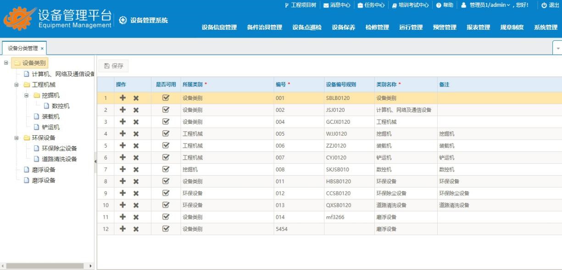The height and width of the screenshot is (270, 562).
Task: Click the delete icon in row 12
Action: tap(136, 229)
